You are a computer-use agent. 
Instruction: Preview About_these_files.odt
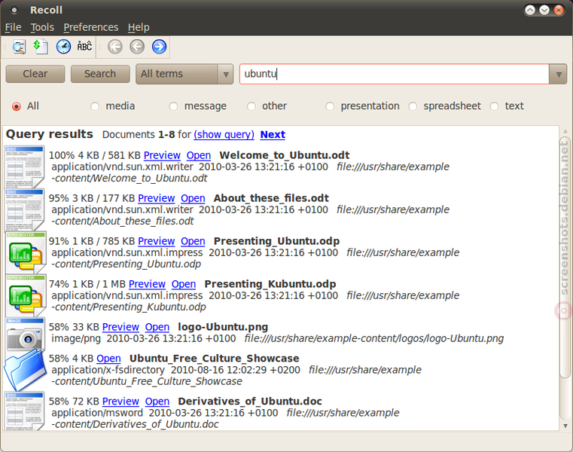point(157,198)
